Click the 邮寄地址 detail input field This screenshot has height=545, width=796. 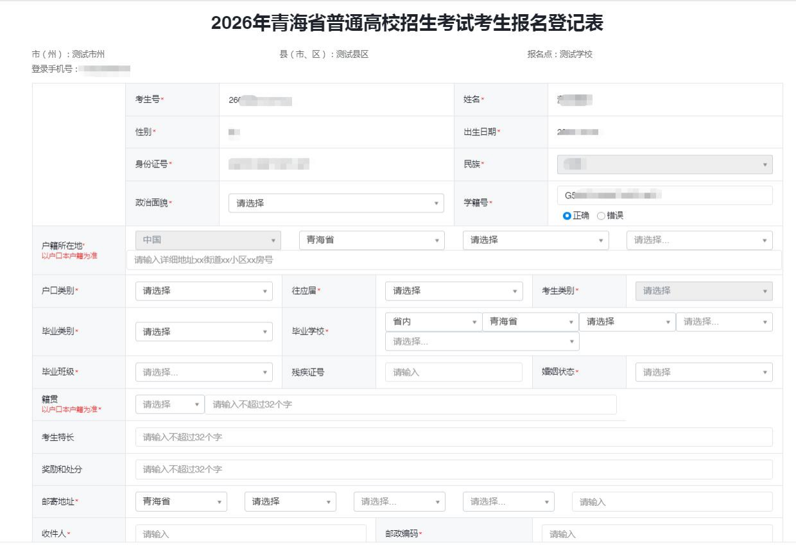672,502
